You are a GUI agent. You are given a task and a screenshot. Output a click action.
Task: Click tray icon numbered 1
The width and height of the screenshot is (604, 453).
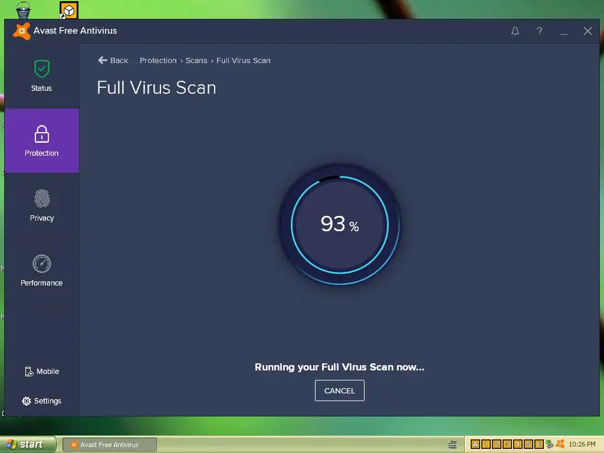tap(486, 445)
